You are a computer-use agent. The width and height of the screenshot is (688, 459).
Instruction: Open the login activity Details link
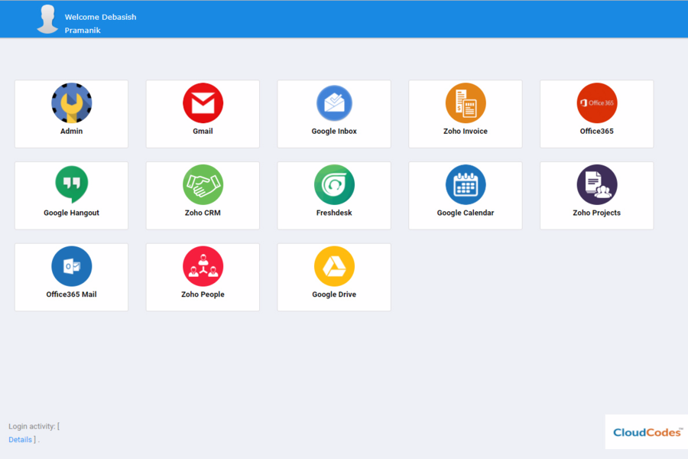(x=20, y=440)
